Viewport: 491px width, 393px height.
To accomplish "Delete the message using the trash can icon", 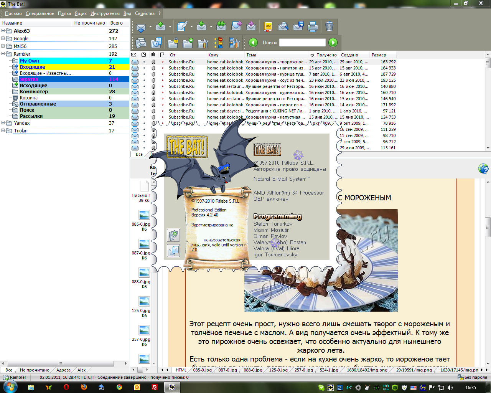I will pyautogui.click(x=329, y=26).
